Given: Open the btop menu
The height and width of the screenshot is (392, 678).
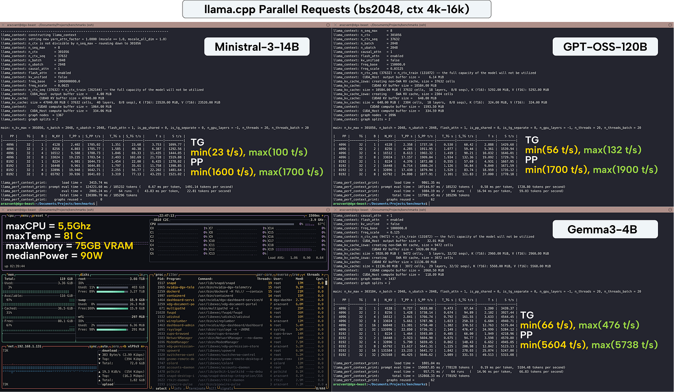Looking at the screenshot, I should (25, 215).
